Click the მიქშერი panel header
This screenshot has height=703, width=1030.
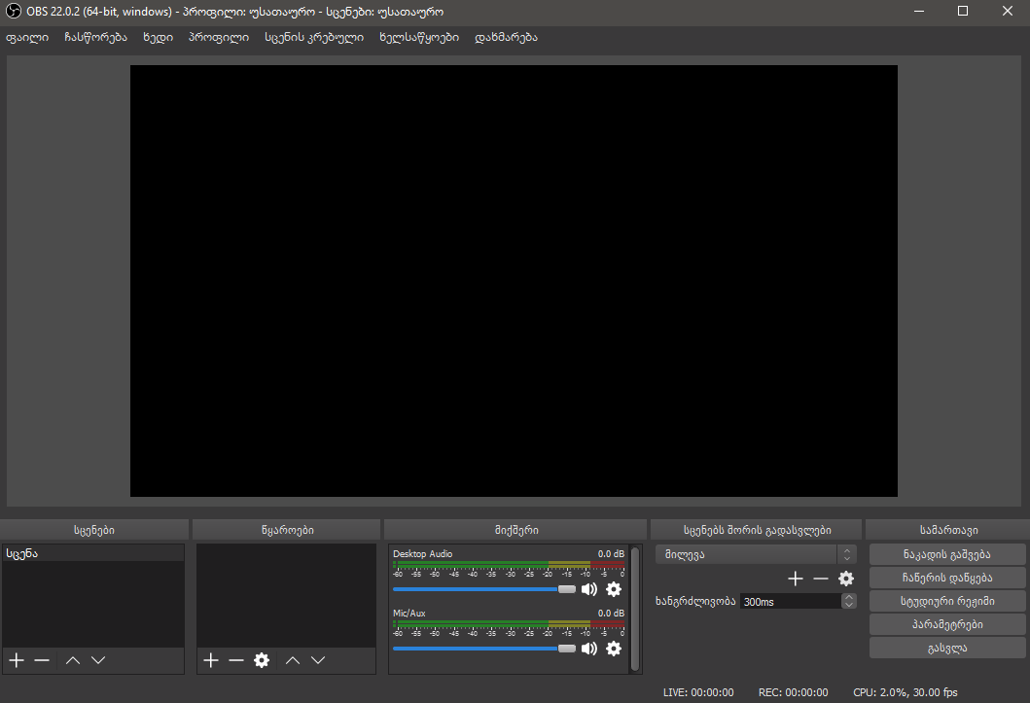516,530
